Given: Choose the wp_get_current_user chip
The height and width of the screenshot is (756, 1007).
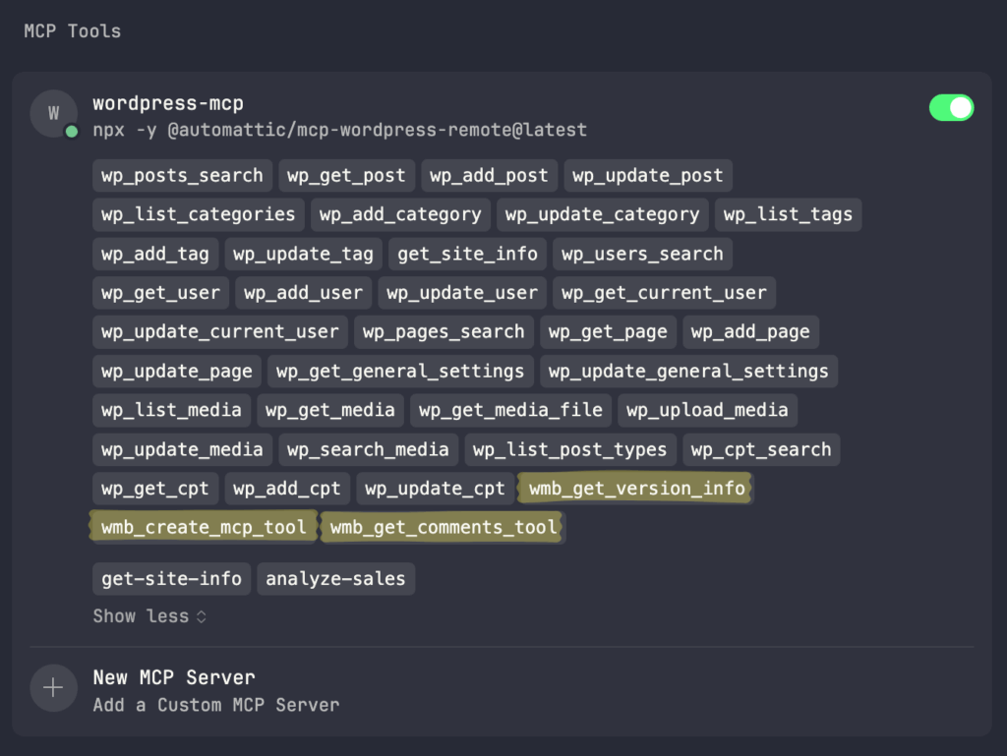Looking at the screenshot, I should click(664, 293).
